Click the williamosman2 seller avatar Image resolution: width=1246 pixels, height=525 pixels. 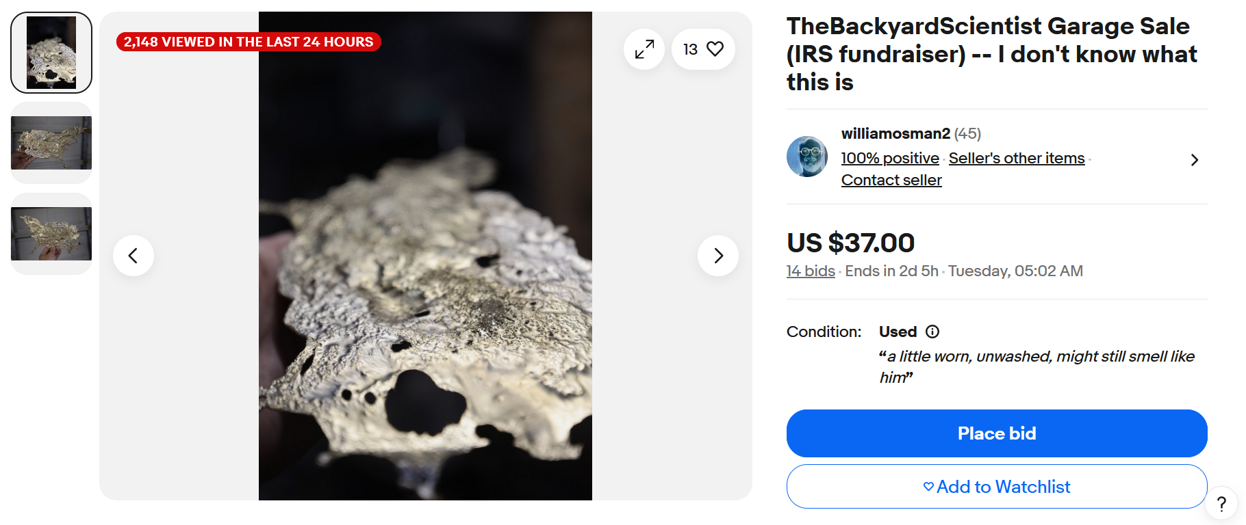click(807, 157)
